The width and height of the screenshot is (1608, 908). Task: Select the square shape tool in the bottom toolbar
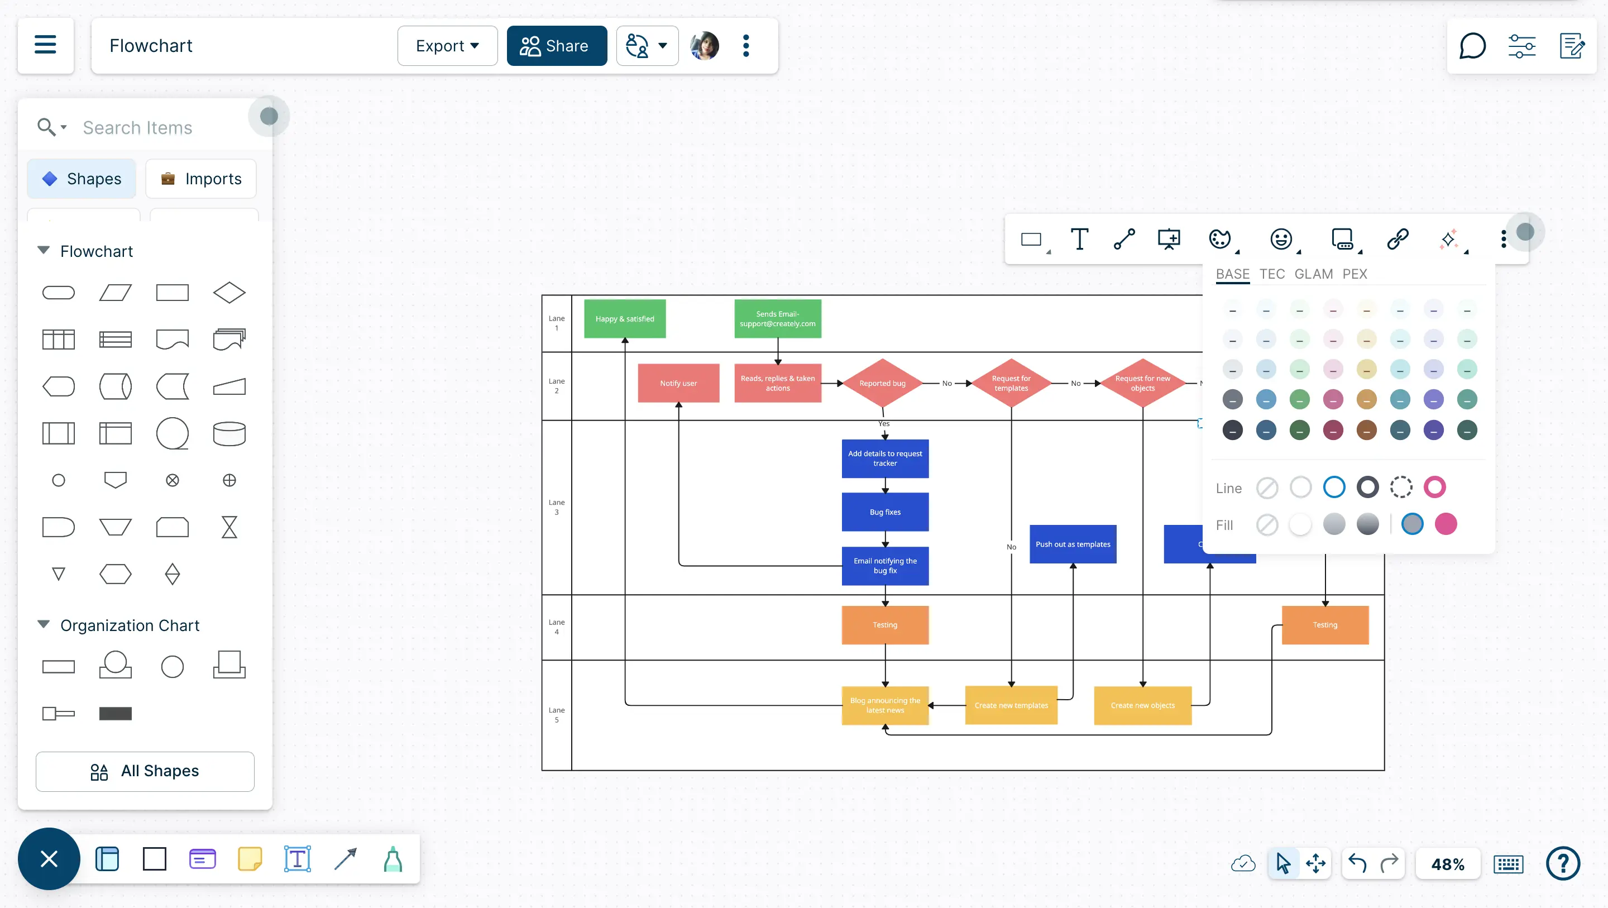[x=154, y=859]
